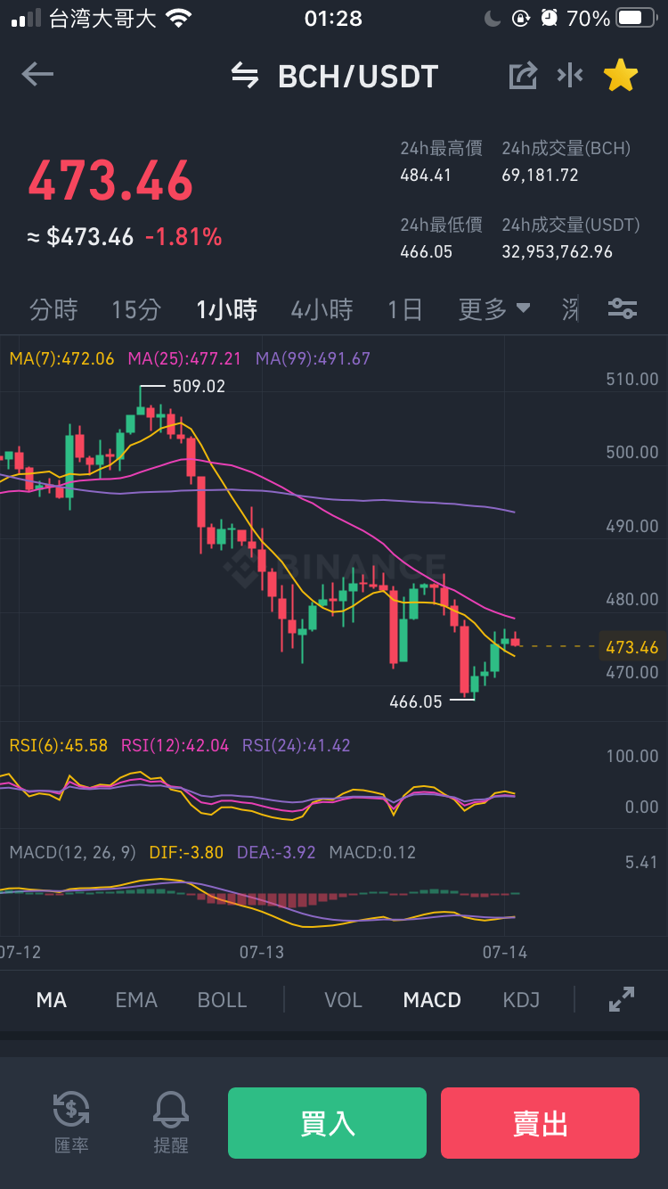Tap the red 賣出 sell button
Screen dimensions: 668x1189
(540, 1123)
